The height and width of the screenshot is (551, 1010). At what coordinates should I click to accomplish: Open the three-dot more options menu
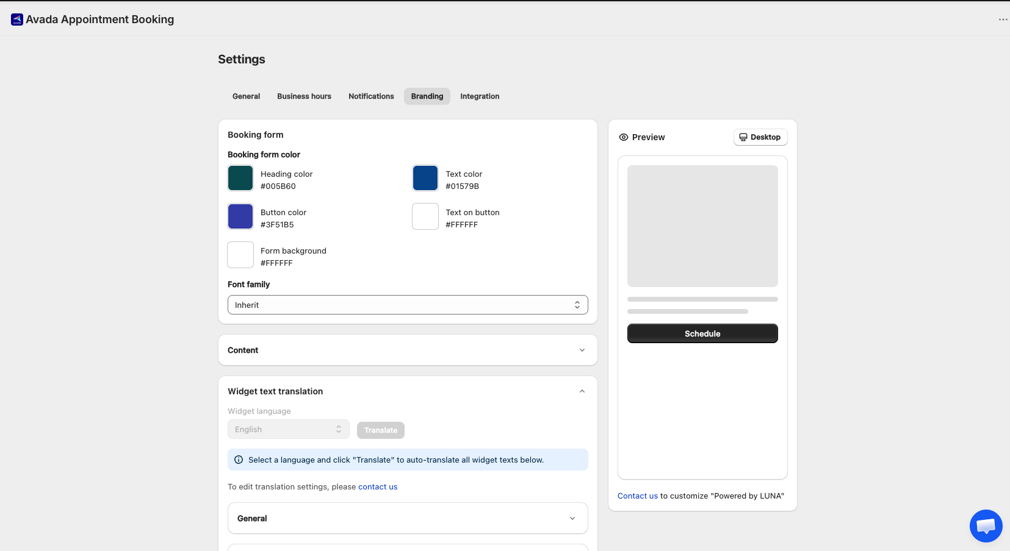[1003, 20]
